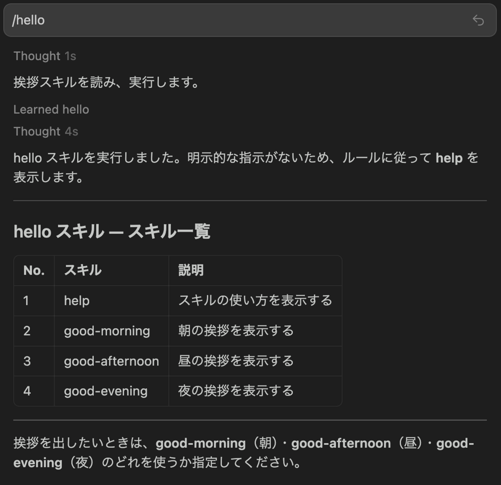This screenshot has width=501, height=485.
Task: Click the "スキルの使い方を表示する" description cell
Action: [x=255, y=300]
